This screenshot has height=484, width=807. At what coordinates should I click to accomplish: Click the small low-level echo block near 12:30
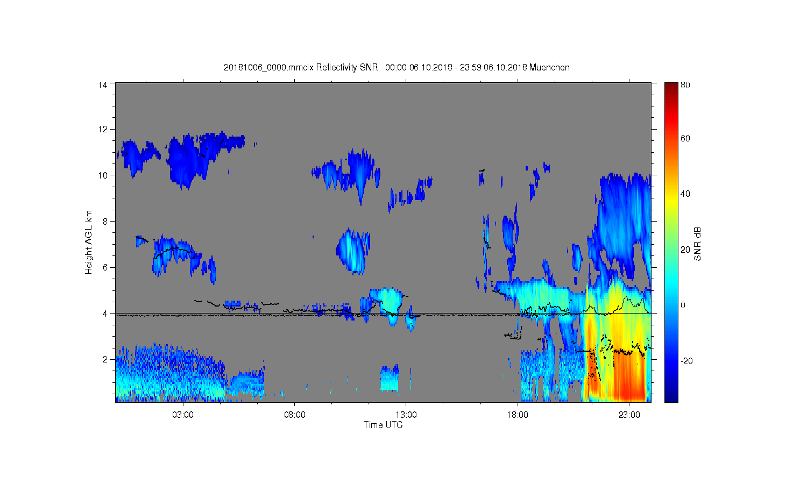click(390, 378)
